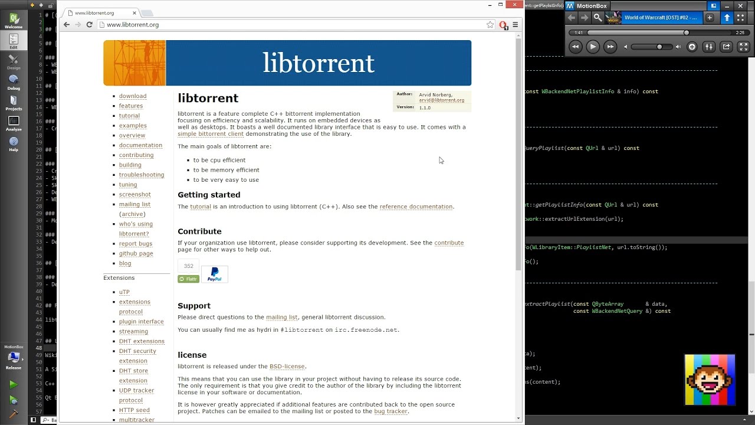The width and height of the screenshot is (755, 425).
Task: Click the green Run button in Qt Creator
Action: (x=14, y=385)
